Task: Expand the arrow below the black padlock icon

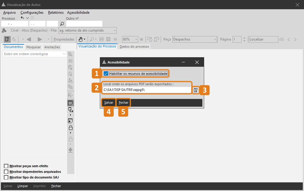Action: coord(70,133)
